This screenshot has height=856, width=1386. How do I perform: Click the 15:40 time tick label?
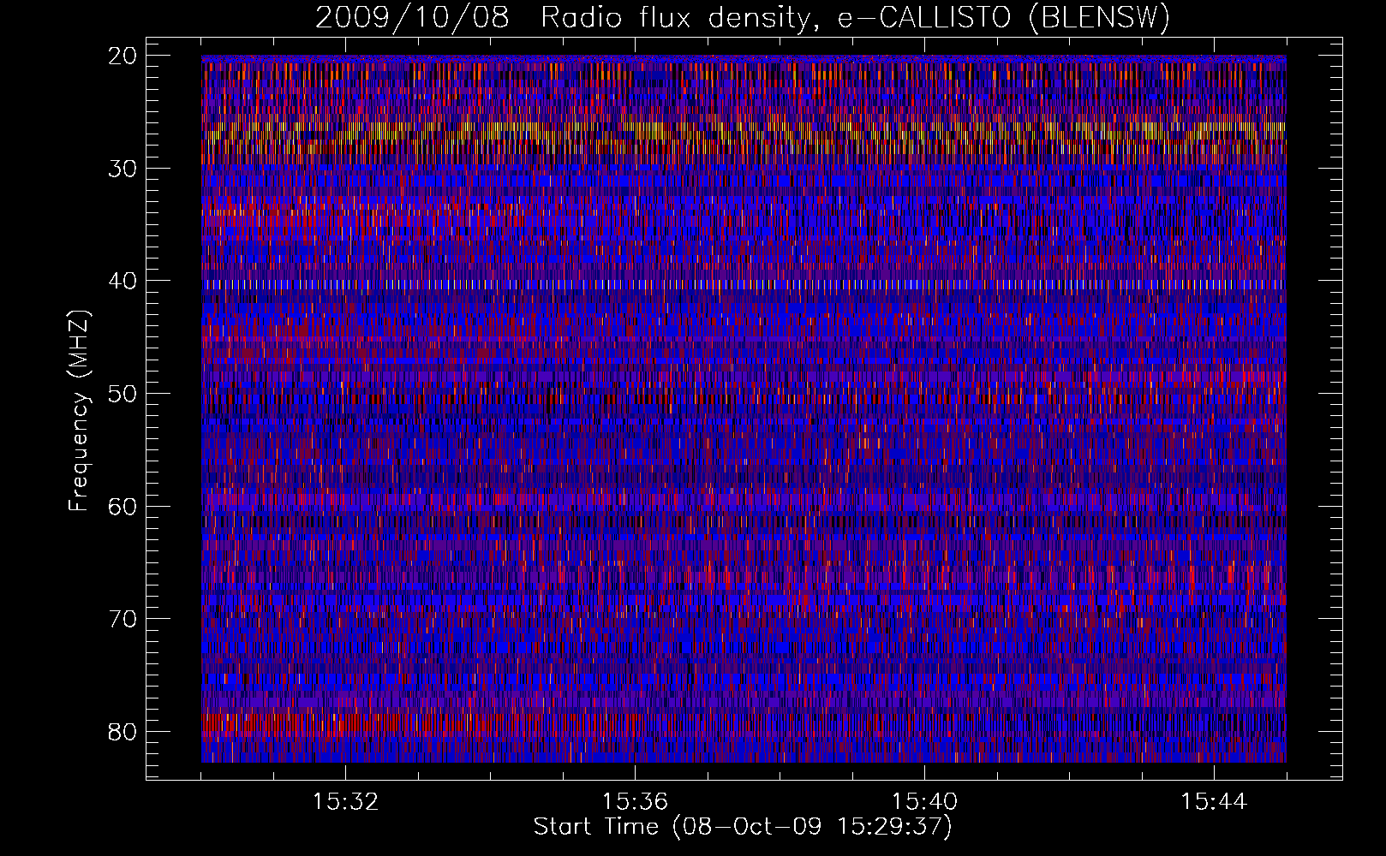(x=924, y=802)
